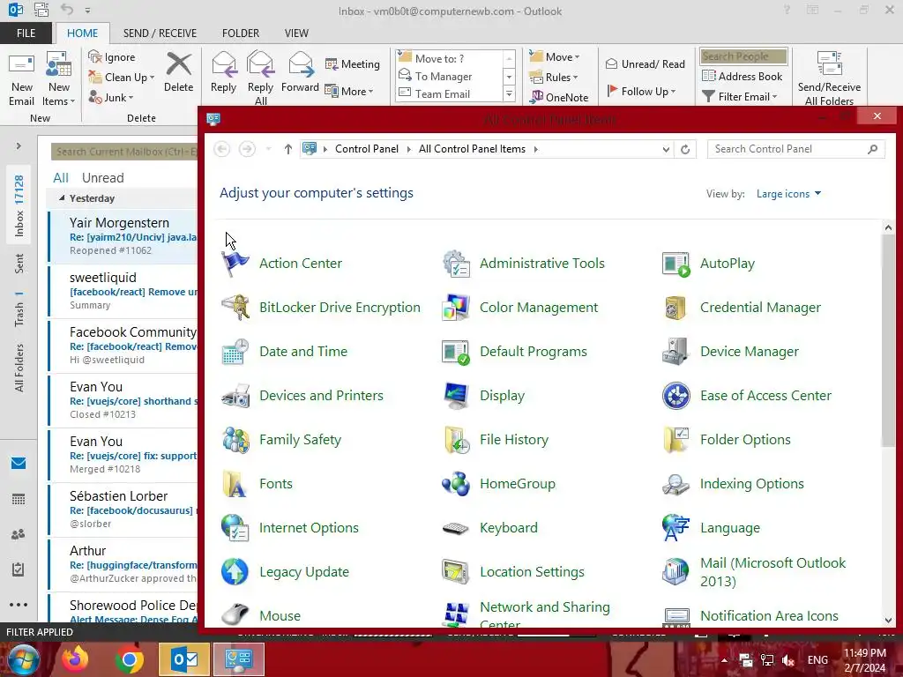This screenshot has height=677, width=903.
Task: Open the Junk dropdown menu
Action: coord(111,98)
